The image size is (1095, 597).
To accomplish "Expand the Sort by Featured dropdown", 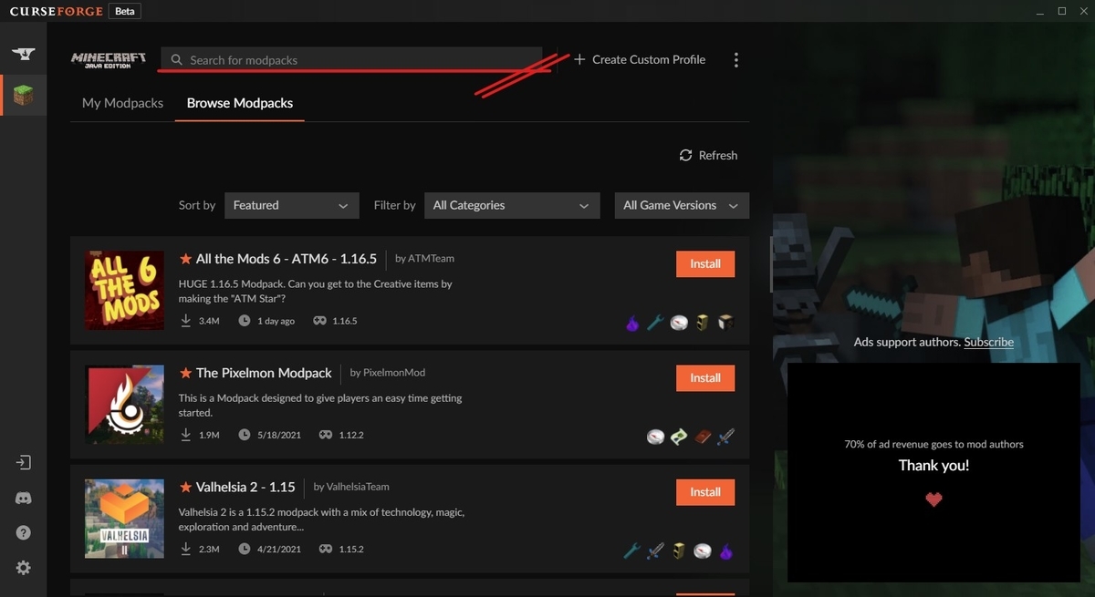I will (x=291, y=205).
